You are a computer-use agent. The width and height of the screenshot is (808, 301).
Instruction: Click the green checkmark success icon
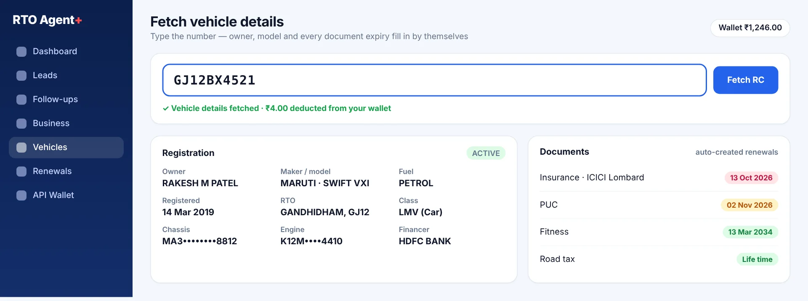click(166, 108)
